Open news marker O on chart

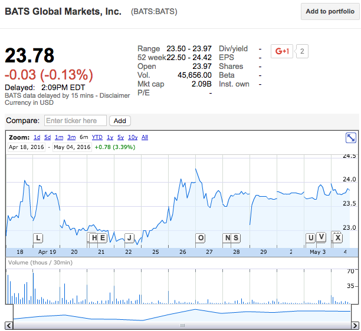201,238
